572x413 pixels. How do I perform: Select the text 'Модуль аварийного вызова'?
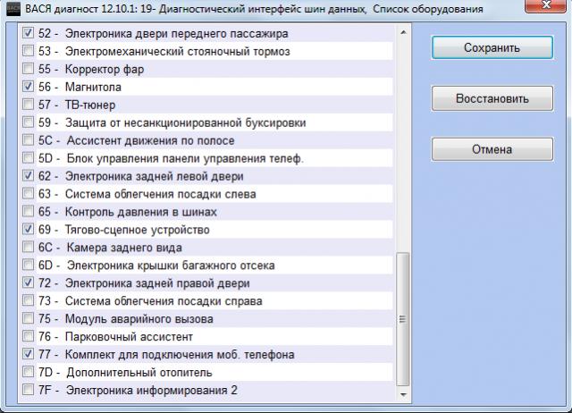point(139,319)
